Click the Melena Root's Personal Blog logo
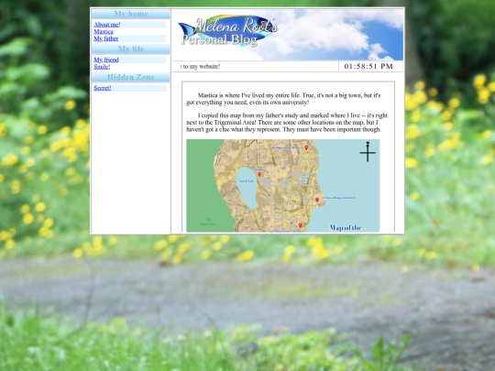495x371 pixels. tap(228, 31)
